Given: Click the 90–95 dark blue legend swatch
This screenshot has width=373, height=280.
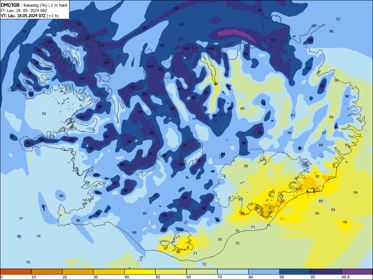Looking at the screenshot, I should (295, 272).
